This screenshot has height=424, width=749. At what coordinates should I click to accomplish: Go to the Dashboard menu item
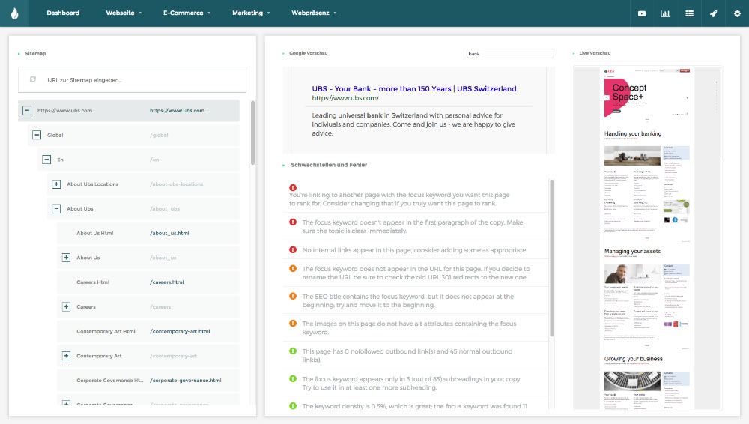[x=63, y=13]
